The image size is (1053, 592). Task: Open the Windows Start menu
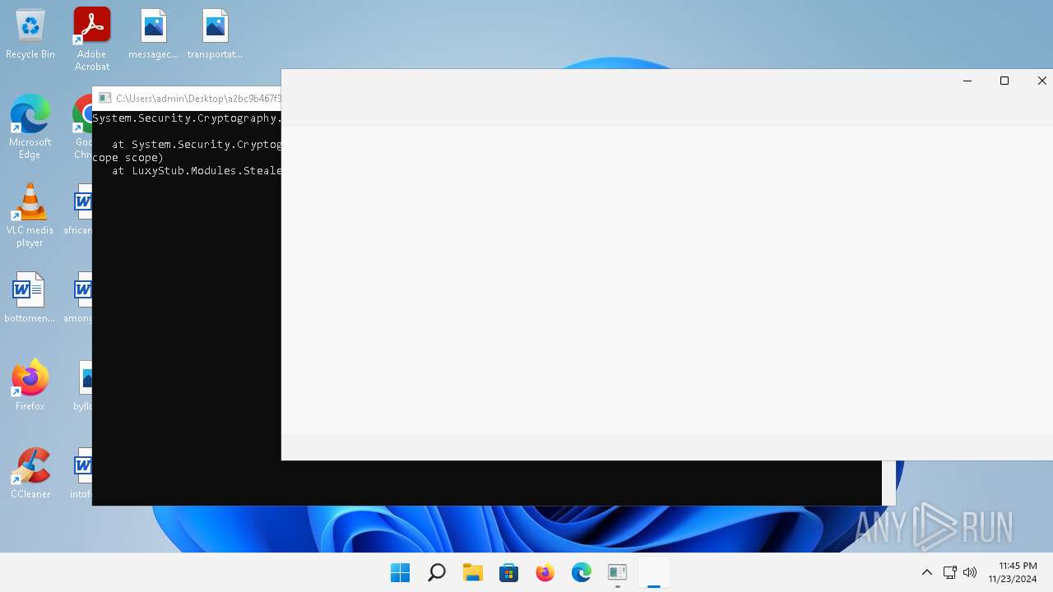click(x=401, y=573)
